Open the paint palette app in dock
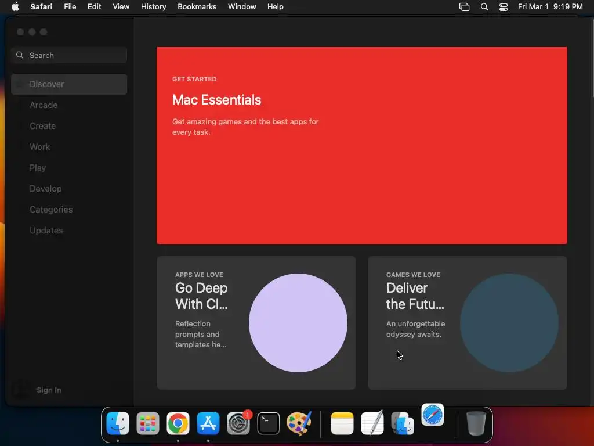594x446 pixels. pyautogui.click(x=299, y=423)
